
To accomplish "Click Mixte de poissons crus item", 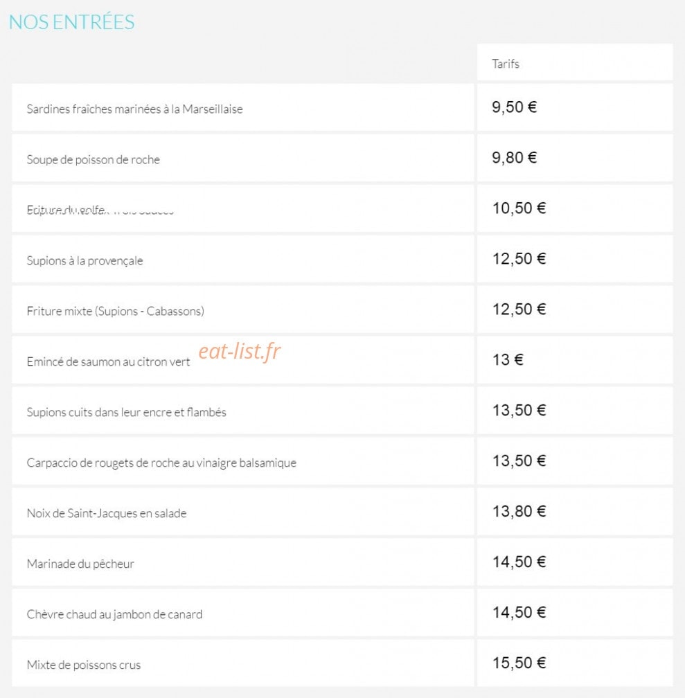I will [84, 665].
